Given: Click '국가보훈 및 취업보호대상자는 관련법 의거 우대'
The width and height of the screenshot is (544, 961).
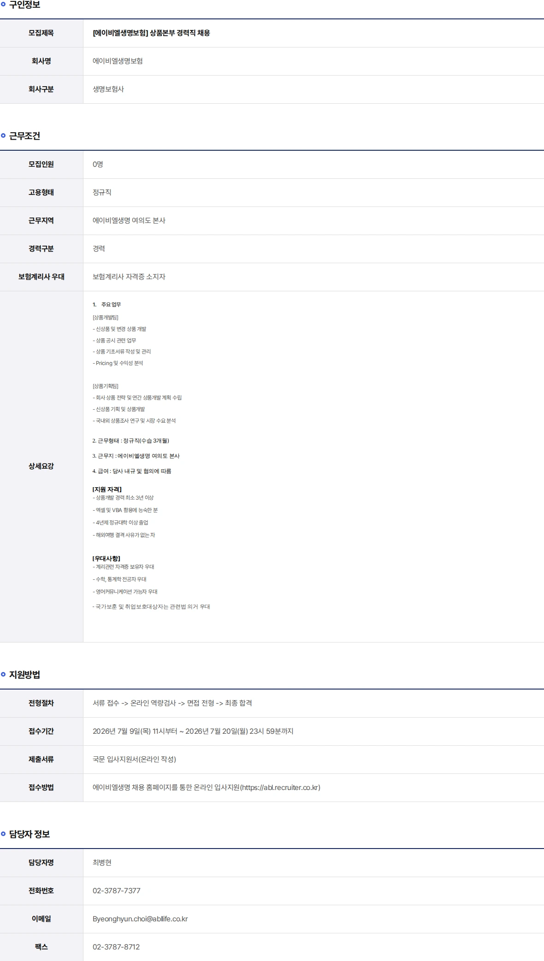Looking at the screenshot, I should 151,607.
